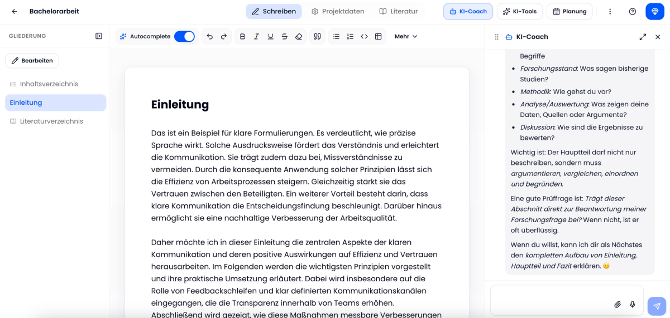Grab the KI-Coach panel drag handle
Viewport: 670px width, 318px height.
tap(497, 37)
